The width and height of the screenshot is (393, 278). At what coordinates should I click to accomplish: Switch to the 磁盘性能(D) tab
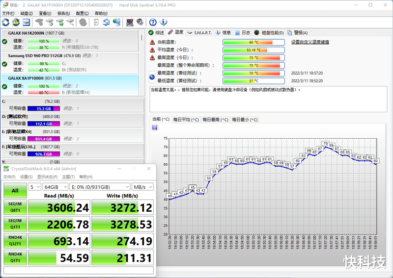[269, 32]
